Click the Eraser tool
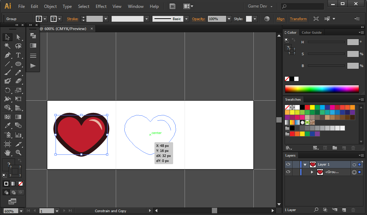 [x=18, y=81]
